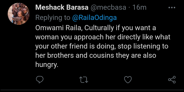Select the word 'hungry.' in the tweet
The width and height of the screenshot is (184, 92).
47,65
